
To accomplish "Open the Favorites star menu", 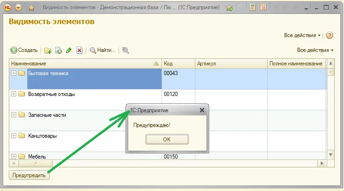I will [x=31, y=8].
